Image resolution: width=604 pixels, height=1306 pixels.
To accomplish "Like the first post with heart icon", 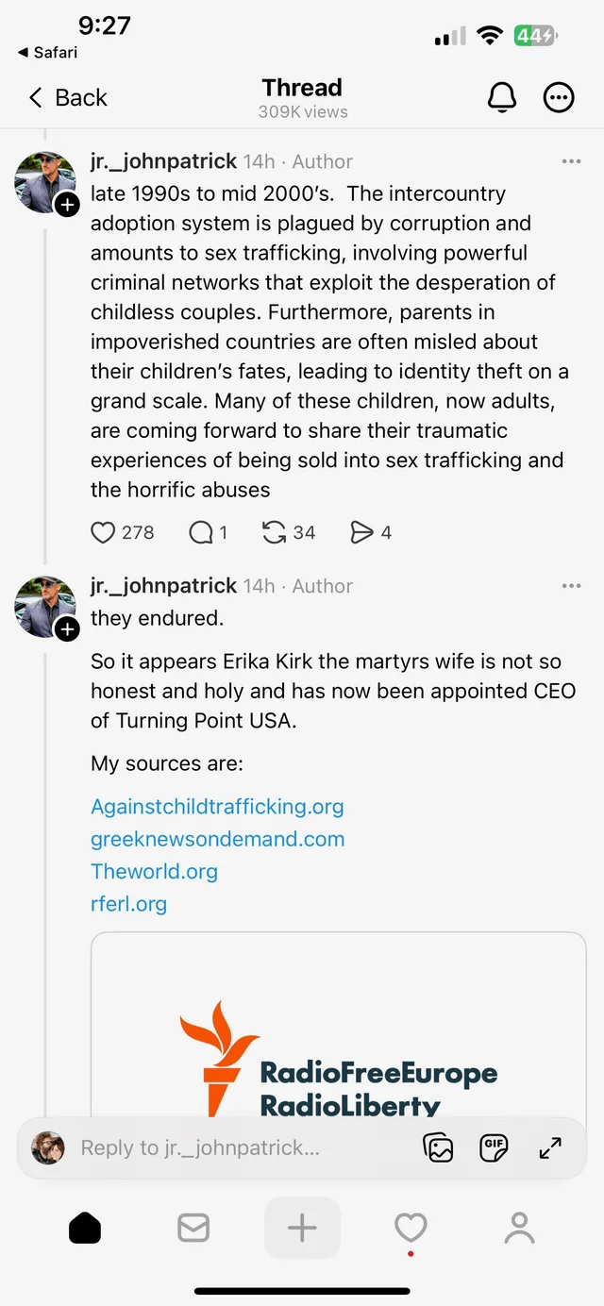I will point(103,533).
